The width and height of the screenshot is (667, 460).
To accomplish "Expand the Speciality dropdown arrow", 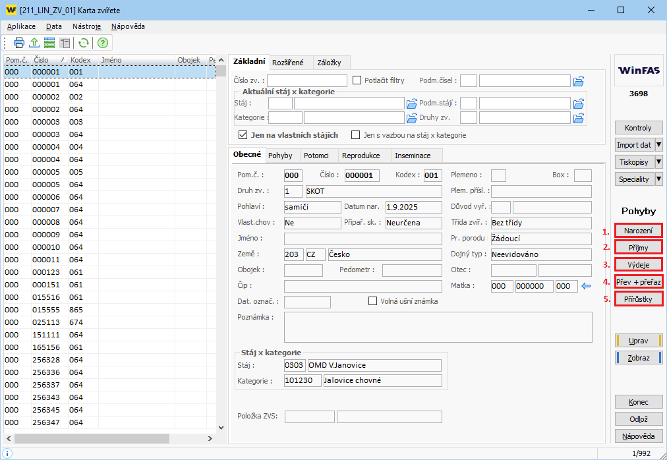I will coord(658,179).
